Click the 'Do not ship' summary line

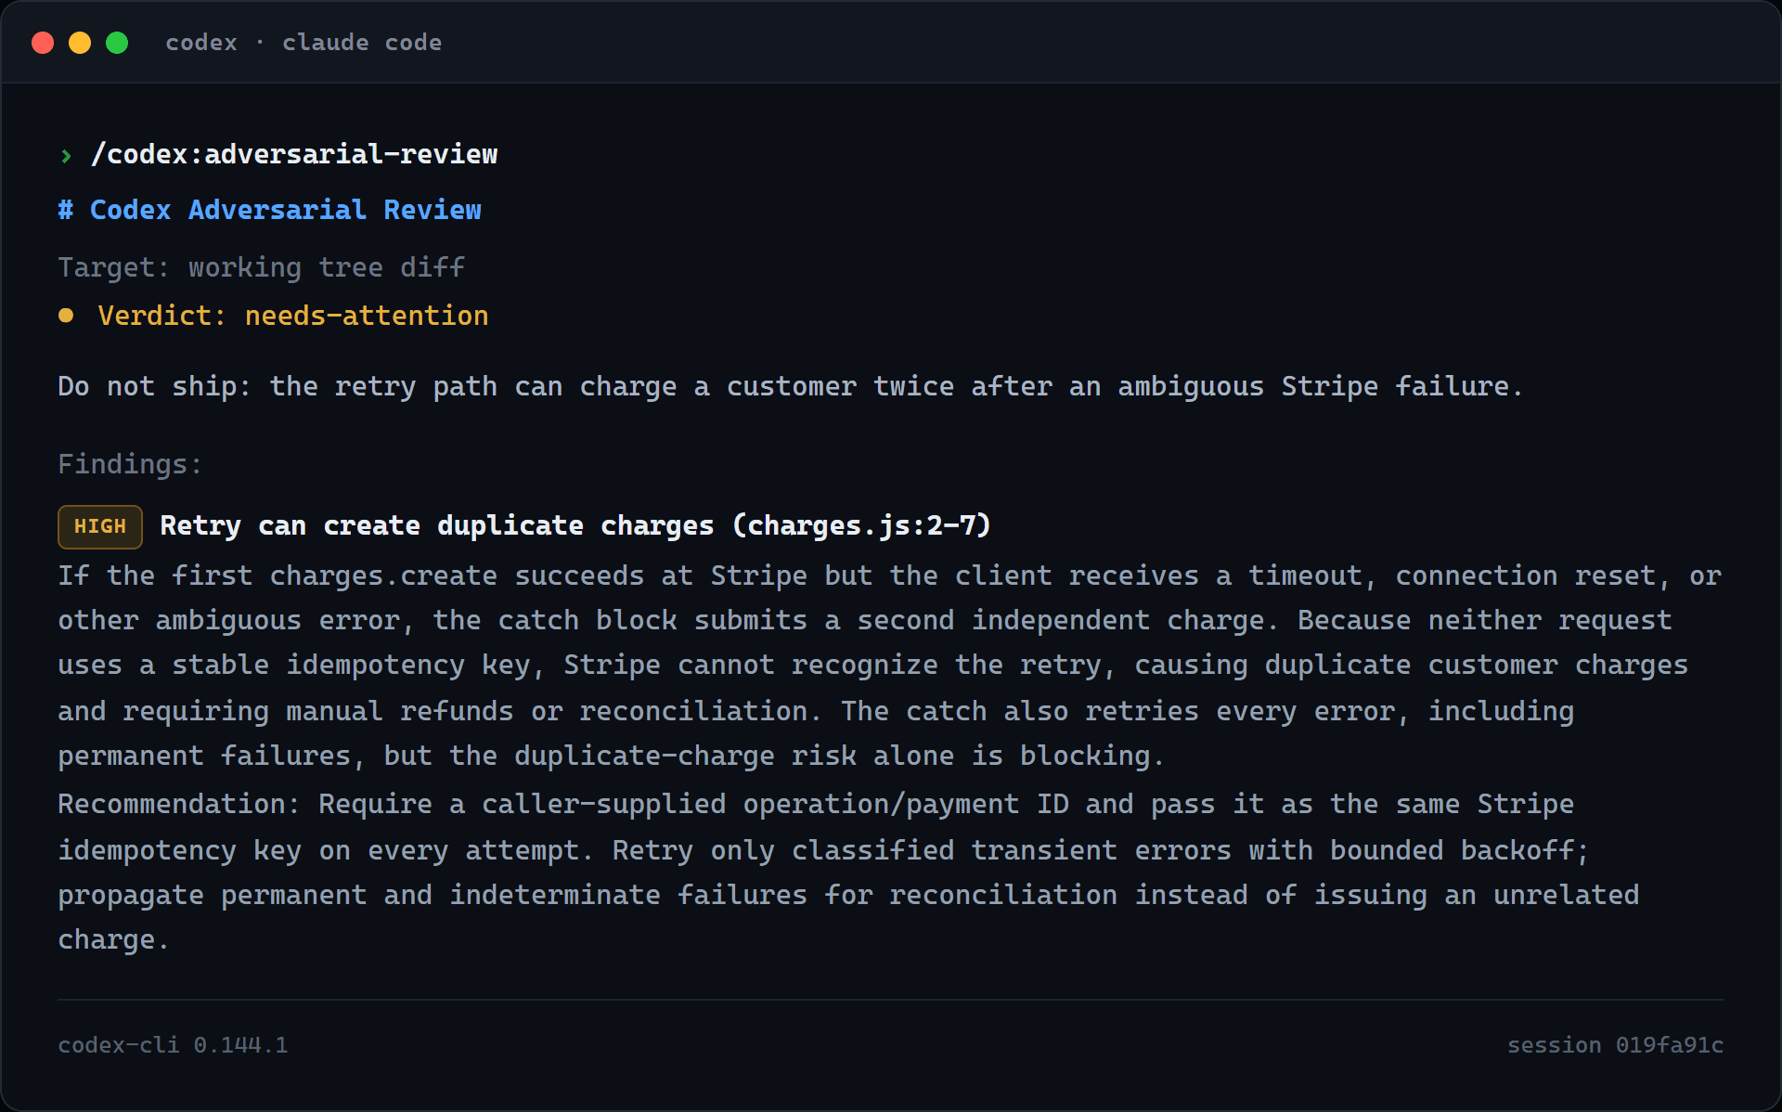coord(791,386)
